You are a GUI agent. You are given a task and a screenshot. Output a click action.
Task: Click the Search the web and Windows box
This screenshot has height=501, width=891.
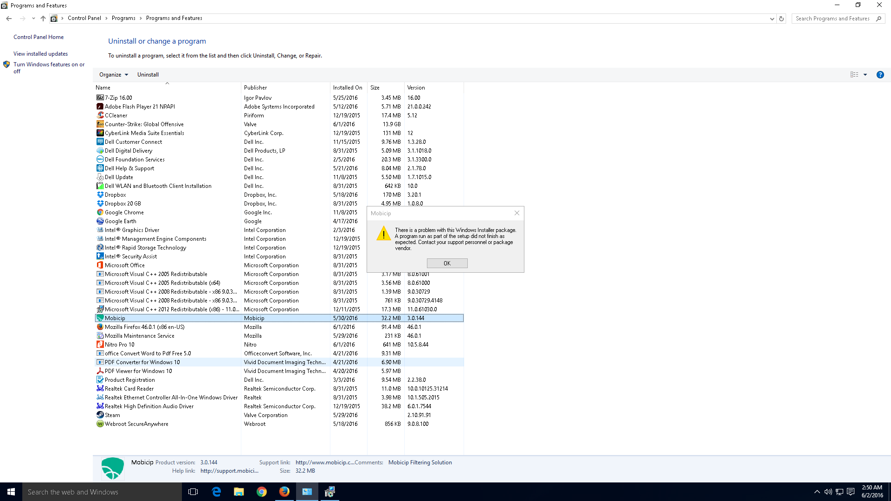coord(102,492)
